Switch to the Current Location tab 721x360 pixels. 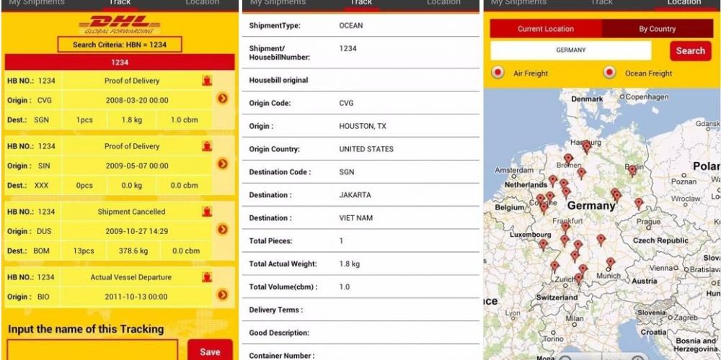(546, 29)
